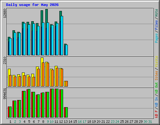160x125 pixels.
Task: Click day 14 on the date axis
Action: tap(70, 122)
